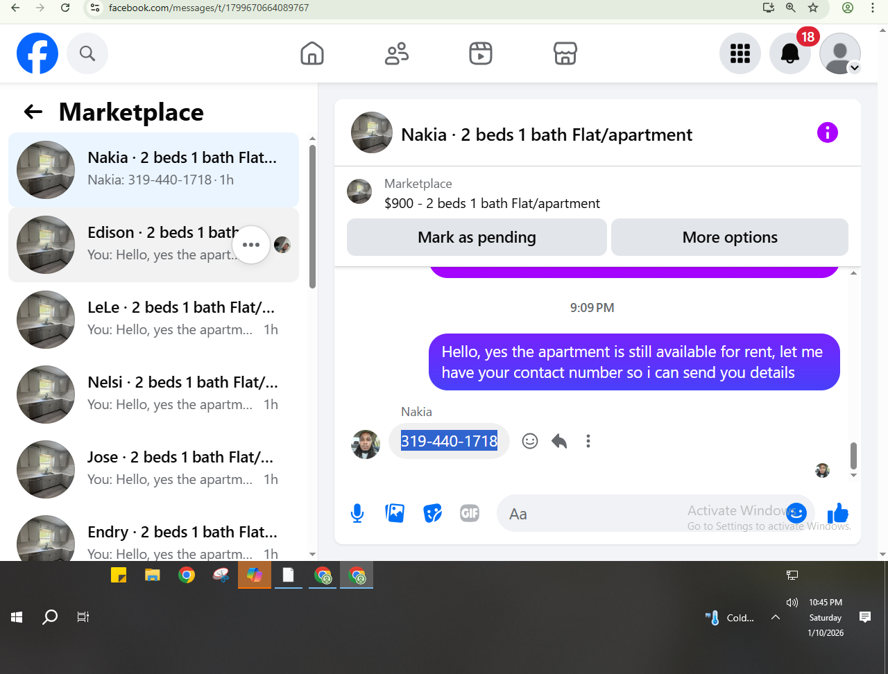Open the account profile avatar menu

click(x=840, y=53)
